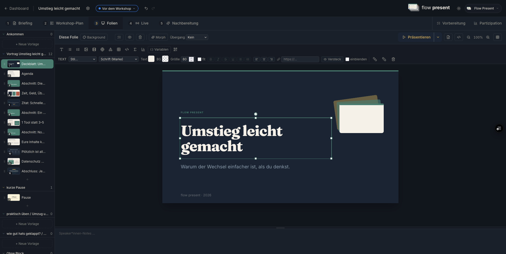The height and width of the screenshot is (254, 506).
Task: Open the Flow Present account dropdown
Action: [483, 8]
